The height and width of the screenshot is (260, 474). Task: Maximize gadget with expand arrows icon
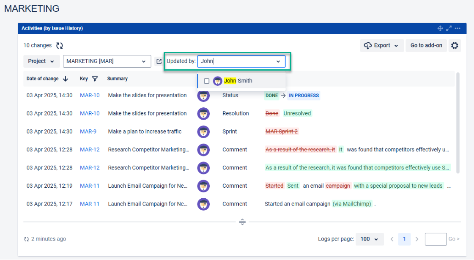click(x=449, y=28)
